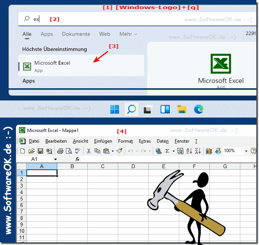Open the Bearbeiten menu
The width and height of the screenshot is (259, 245).
point(56,141)
